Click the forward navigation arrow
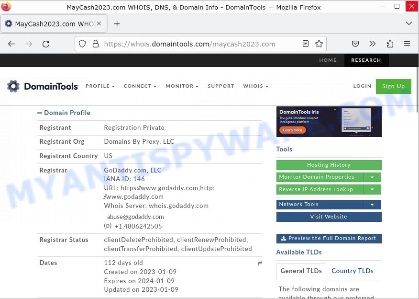Screen dimensions: 419x299 click(x=29, y=44)
